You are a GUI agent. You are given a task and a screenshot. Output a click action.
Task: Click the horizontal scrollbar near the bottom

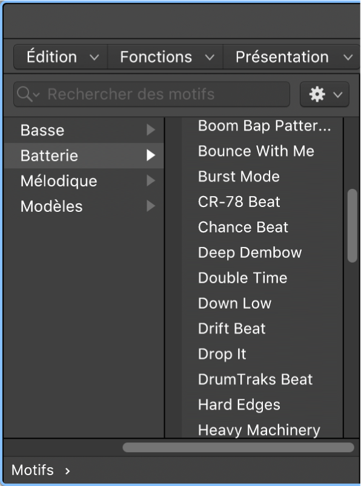tap(238, 448)
